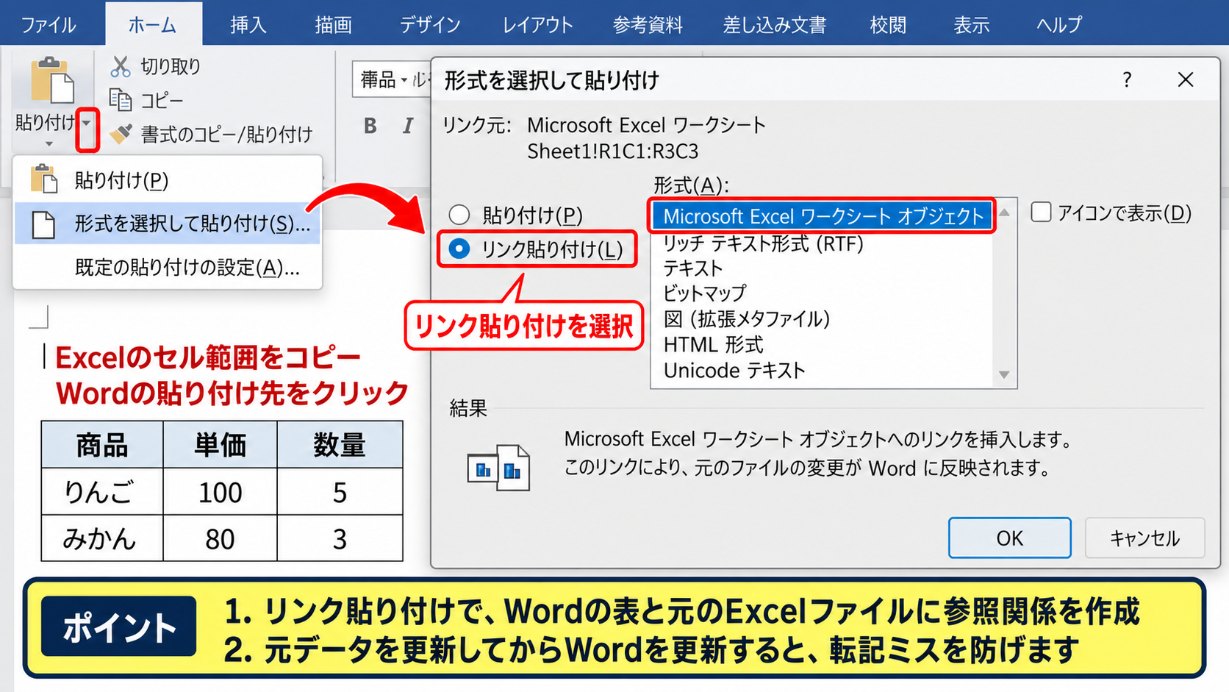Click the 数量 cell in the みかん row

click(340, 538)
